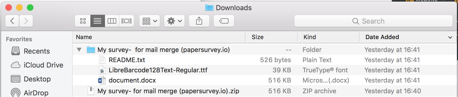Go forward with the forward arrow
This screenshot has height=97, width=458.
click(26, 21)
